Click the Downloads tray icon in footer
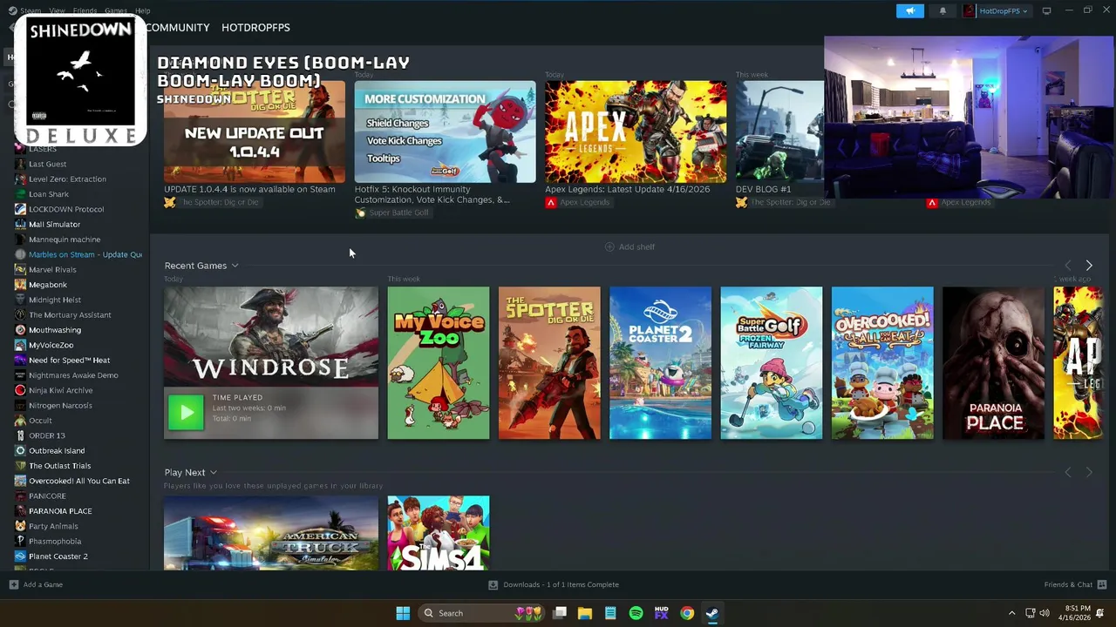 point(493,584)
